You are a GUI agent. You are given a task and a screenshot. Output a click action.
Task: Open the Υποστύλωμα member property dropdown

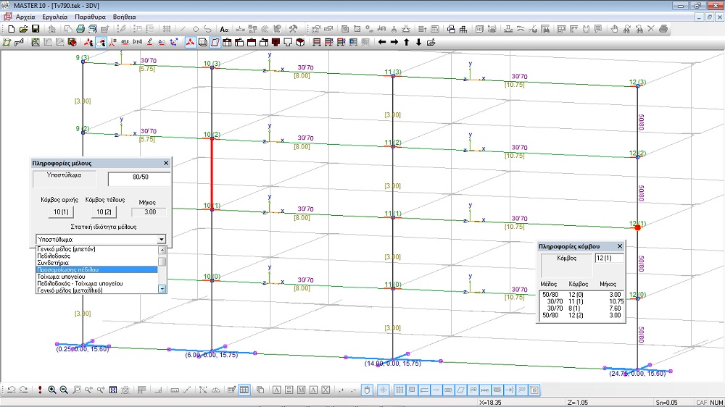coord(161,239)
